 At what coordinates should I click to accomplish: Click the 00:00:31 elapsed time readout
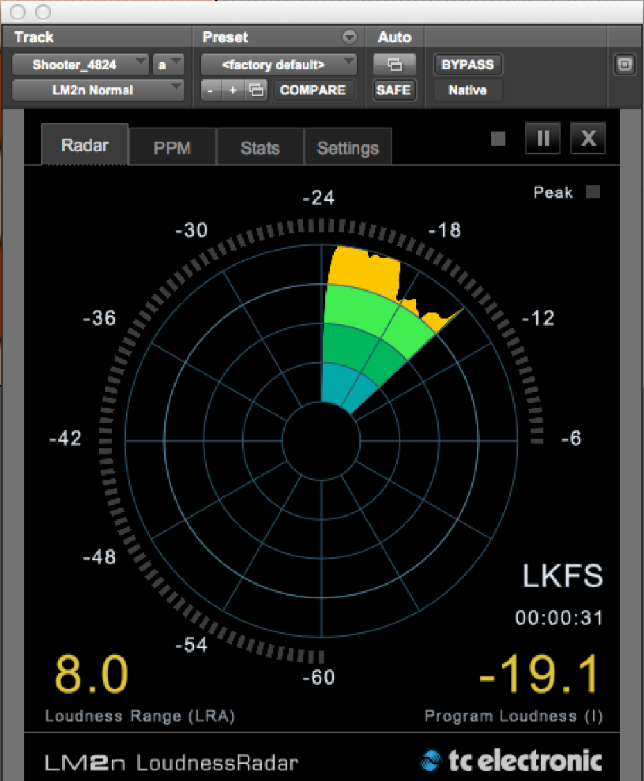tap(559, 618)
